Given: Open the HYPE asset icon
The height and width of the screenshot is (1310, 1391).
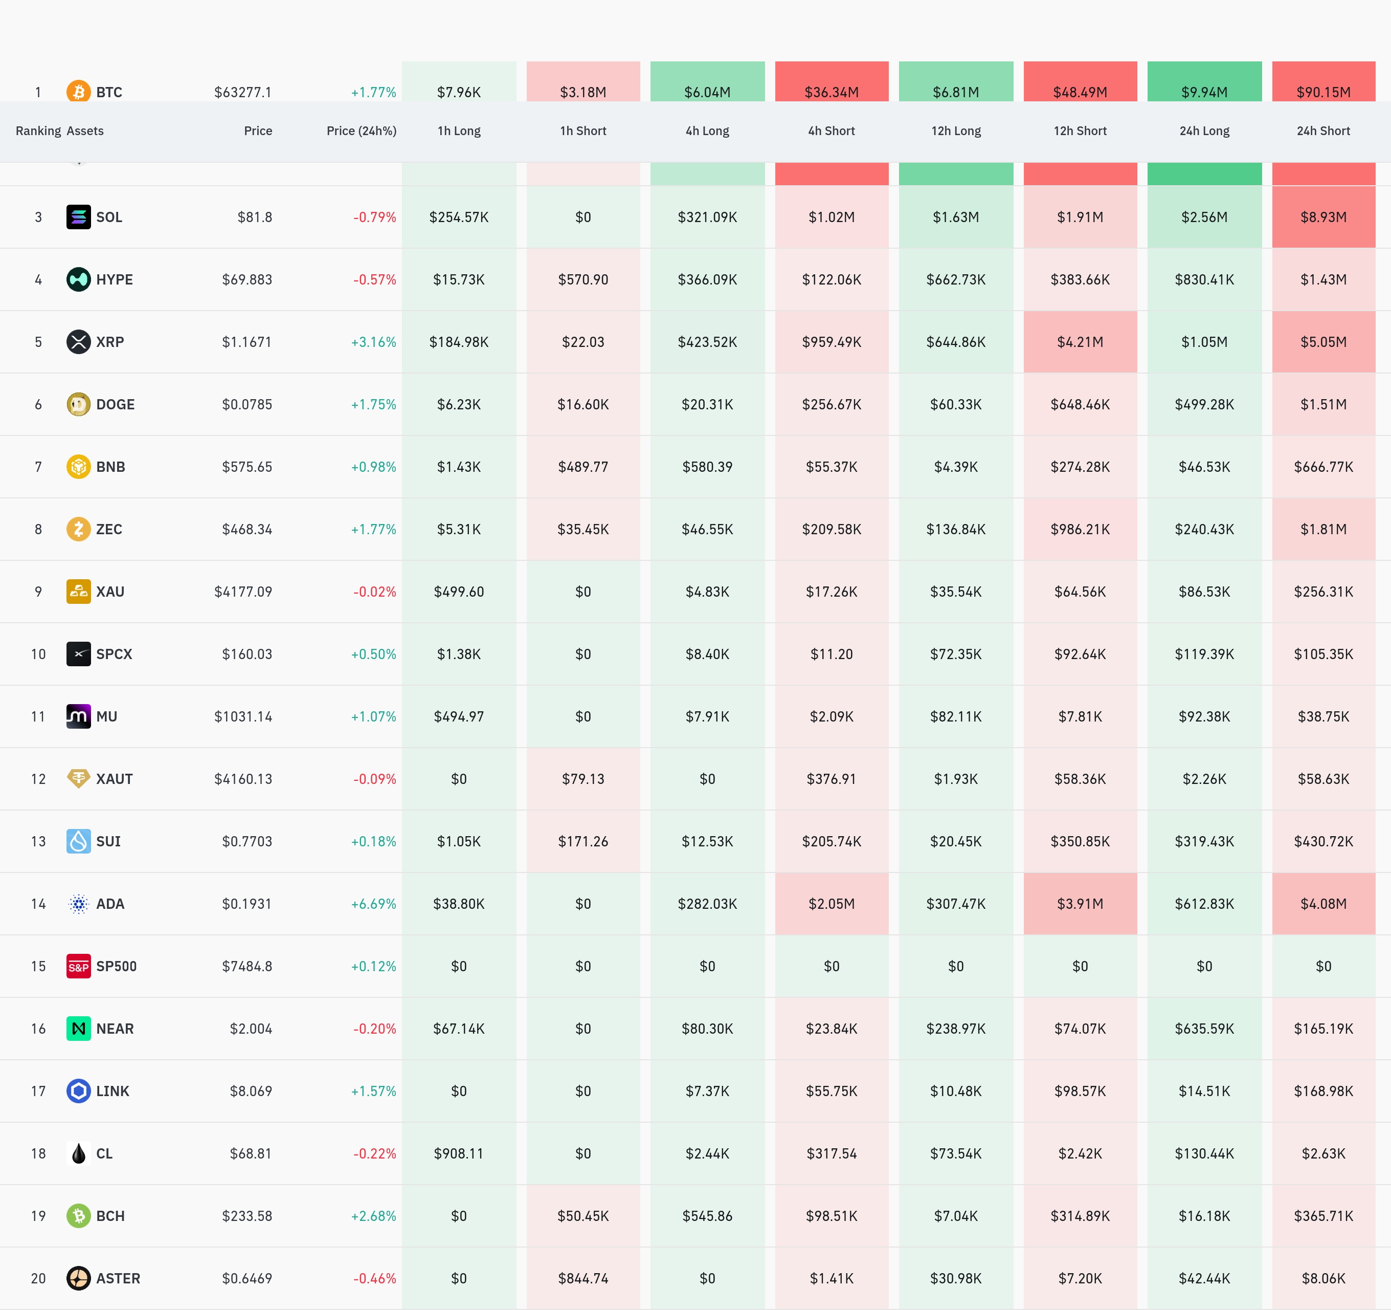Looking at the screenshot, I should click(78, 279).
